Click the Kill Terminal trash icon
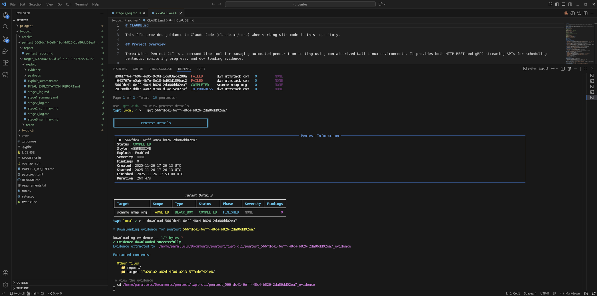The image size is (597, 296). point(569,68)
